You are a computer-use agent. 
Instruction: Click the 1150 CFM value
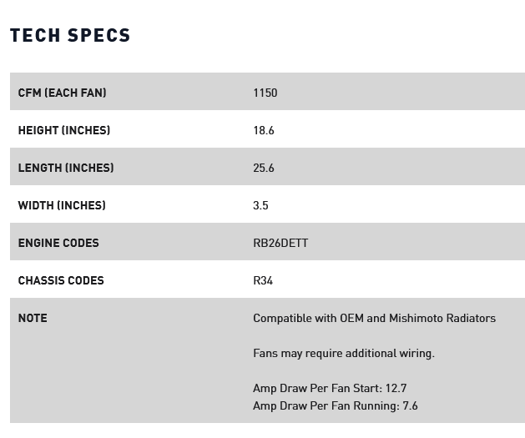265,93
